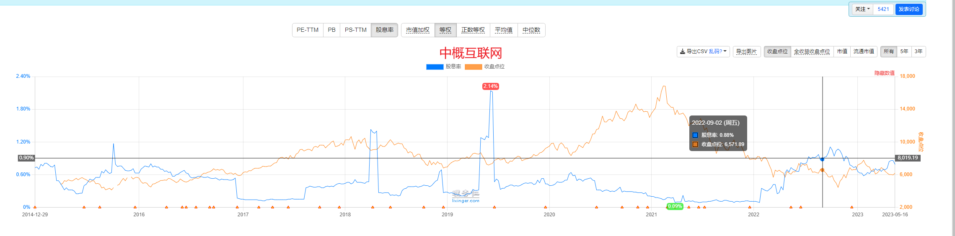The height and width of the screenshot is (236, 955).
Task: Choose 市值加权 weighting method
Action: pos(418,30)
